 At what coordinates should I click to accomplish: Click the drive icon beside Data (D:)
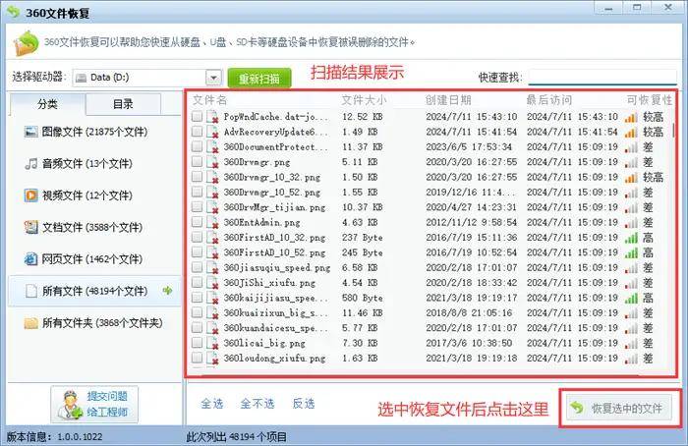point(81,78)
